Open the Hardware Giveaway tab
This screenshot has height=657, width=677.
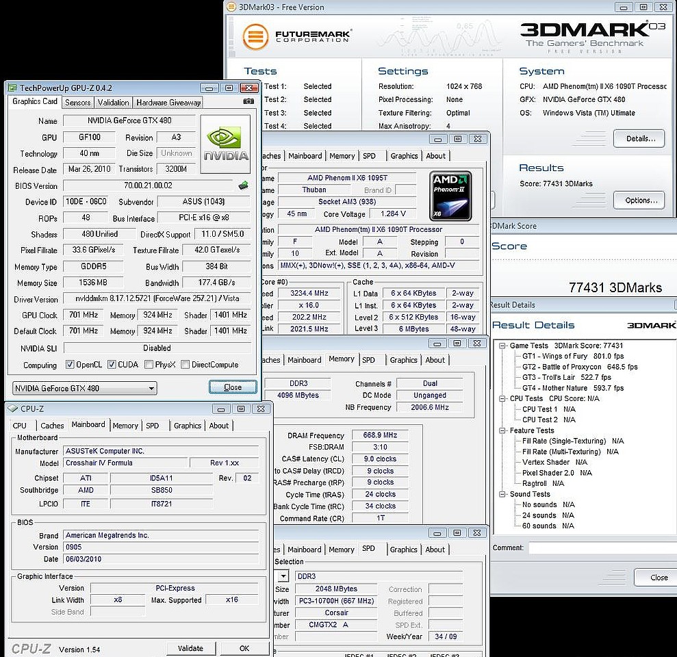[x=168, y=102]
